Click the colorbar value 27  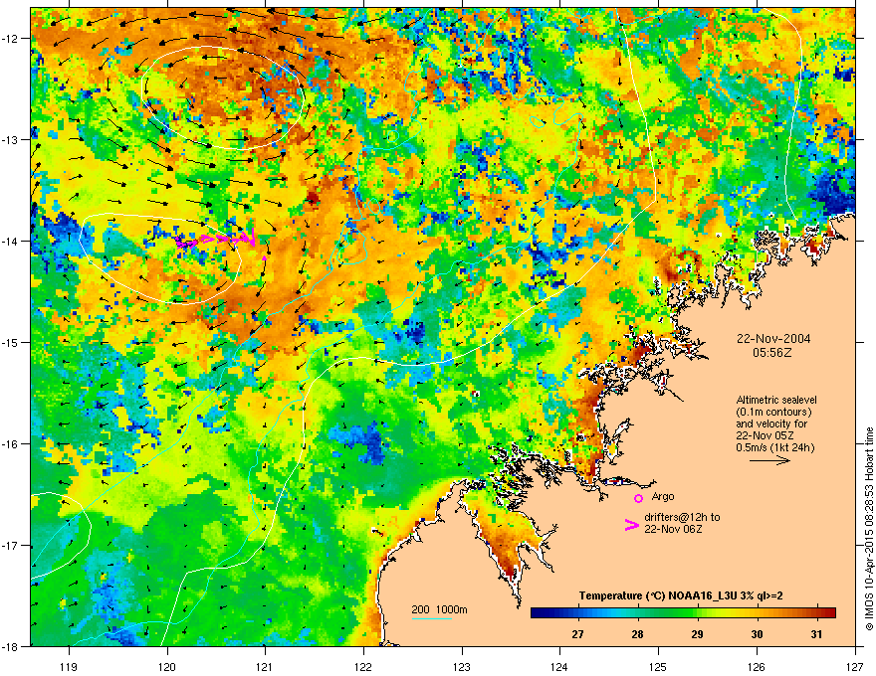coord(577,634)
